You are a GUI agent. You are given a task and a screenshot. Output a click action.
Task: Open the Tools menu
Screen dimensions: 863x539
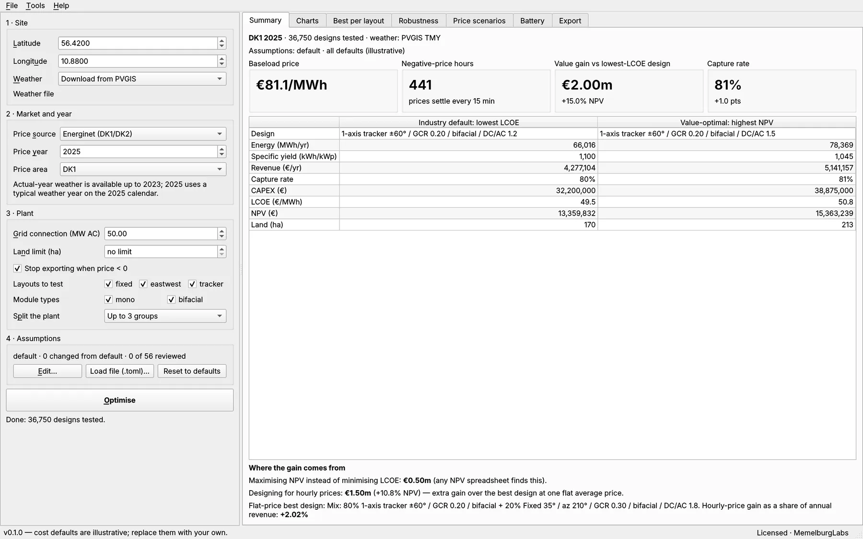[35, 5]
